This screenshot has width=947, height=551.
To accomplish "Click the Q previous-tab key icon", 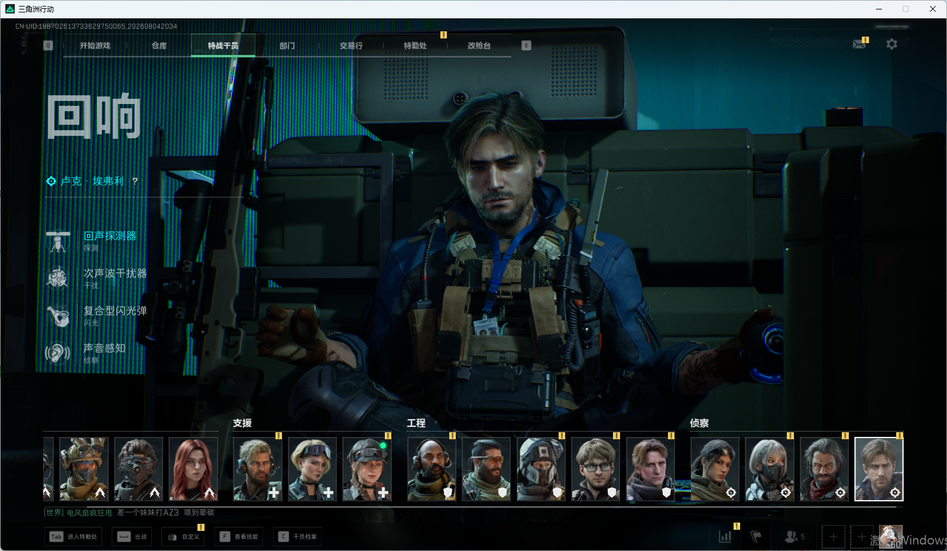I will coord(48,46).
